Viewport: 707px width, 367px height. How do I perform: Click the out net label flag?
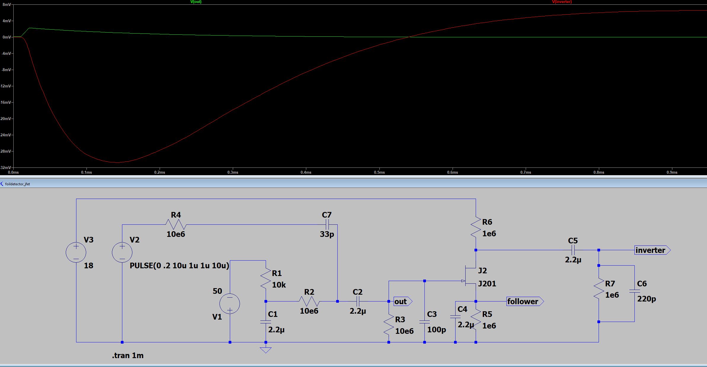point(402,301)
